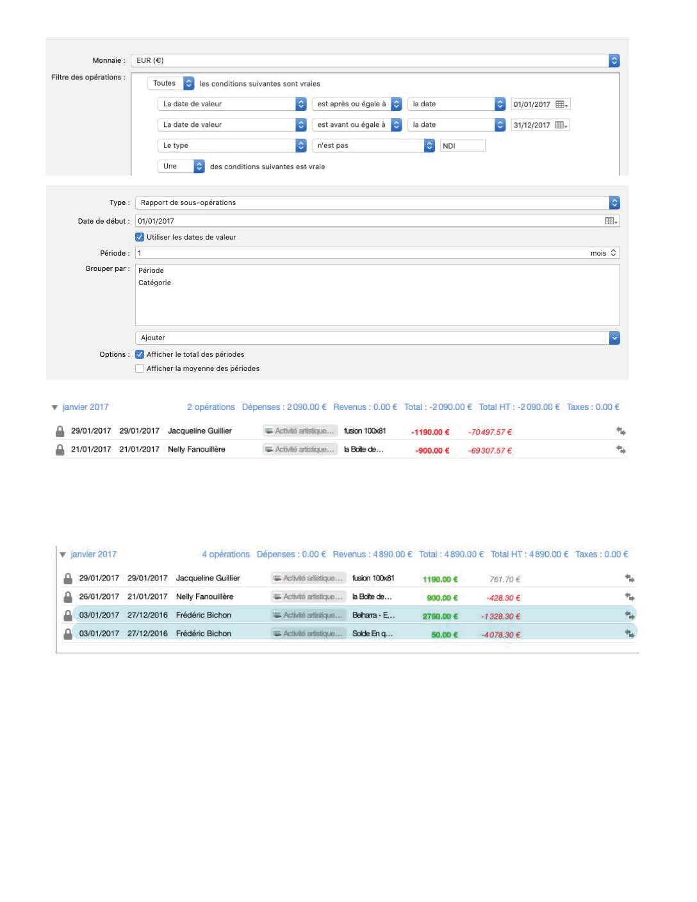The height and width of the screenshot is (902, 697).
Task: Click lock icon on first Nelly Fanouillère row
Action: [60, 450]
